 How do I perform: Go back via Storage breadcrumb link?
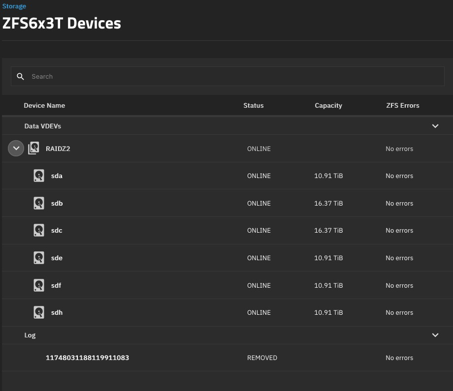(x=14, y=6)
